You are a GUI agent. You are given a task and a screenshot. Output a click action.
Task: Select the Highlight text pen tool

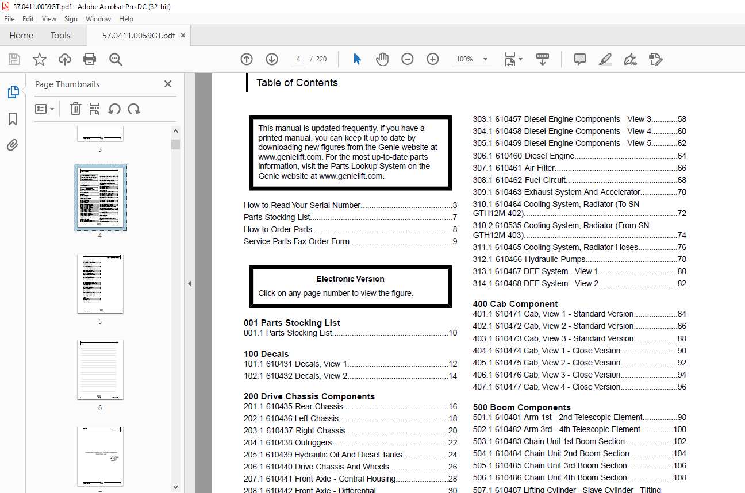pos(605,59)
